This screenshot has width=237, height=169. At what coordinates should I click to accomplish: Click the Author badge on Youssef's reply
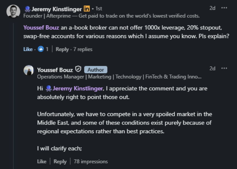[96, 70]
